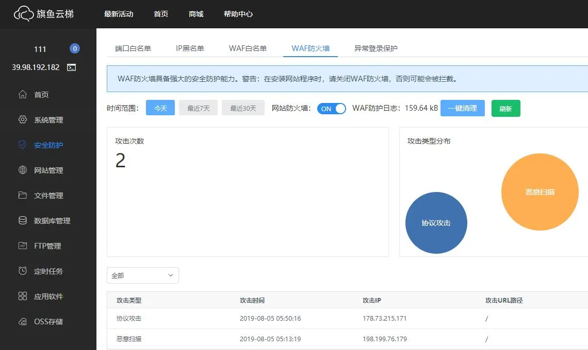
Task: Click the cloud storage icon for OSS存储
Action: [23, 321]
